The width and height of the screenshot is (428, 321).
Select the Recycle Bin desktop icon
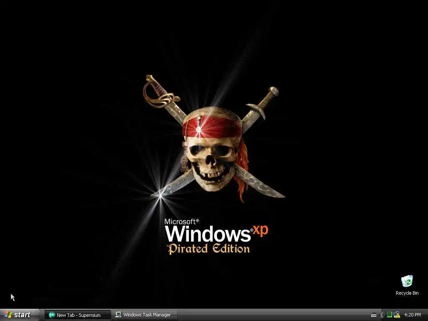pyautogui.click(x=407, y=285)
